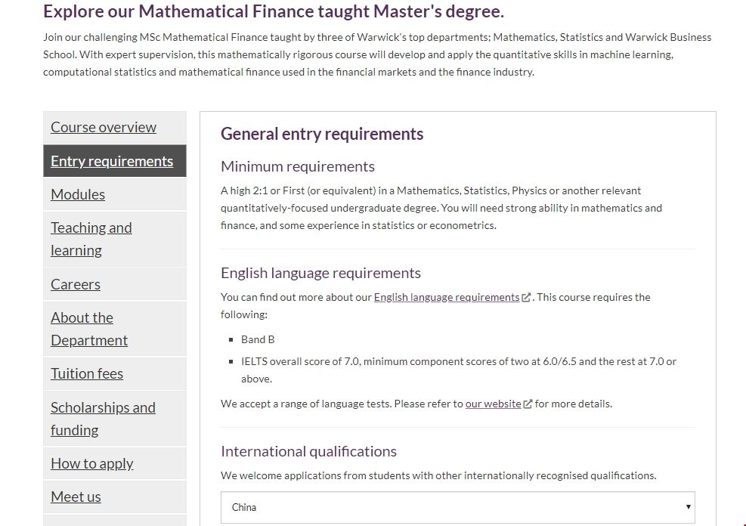Open the Meet us section
The height and width of the screenshot is (526, 746).
pos(76,497)
